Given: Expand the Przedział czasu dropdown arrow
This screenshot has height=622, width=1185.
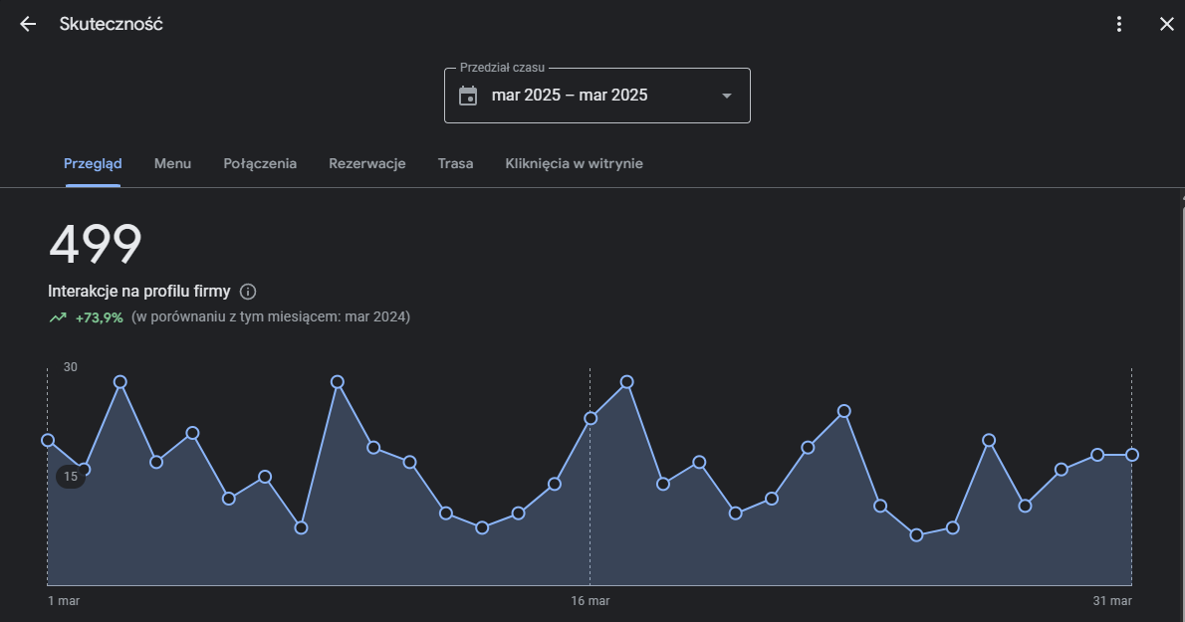Looking at the screenshot, I should pyautogui.click(x=726, y=96).
